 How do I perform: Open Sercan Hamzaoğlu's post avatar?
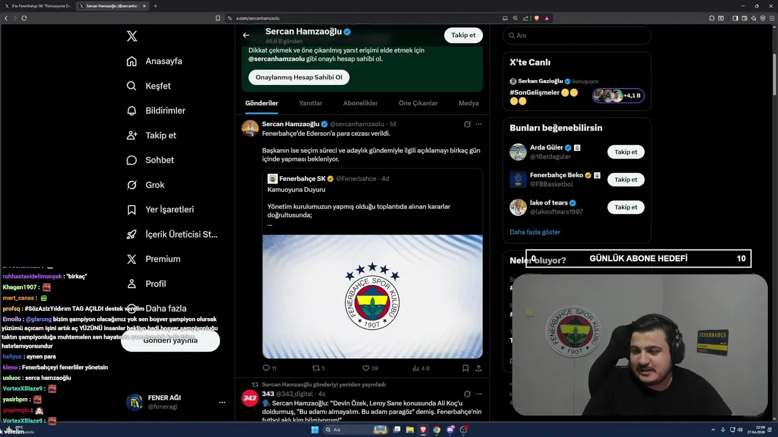coord(250,128)
